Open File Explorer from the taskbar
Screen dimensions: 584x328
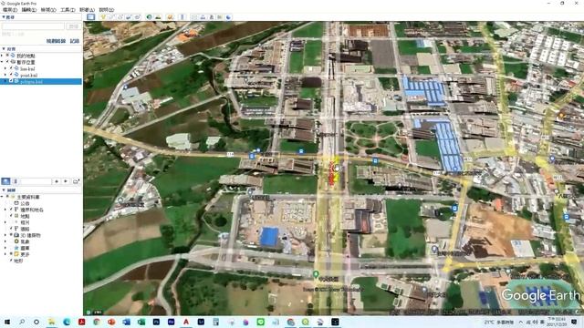click(51, 322)
